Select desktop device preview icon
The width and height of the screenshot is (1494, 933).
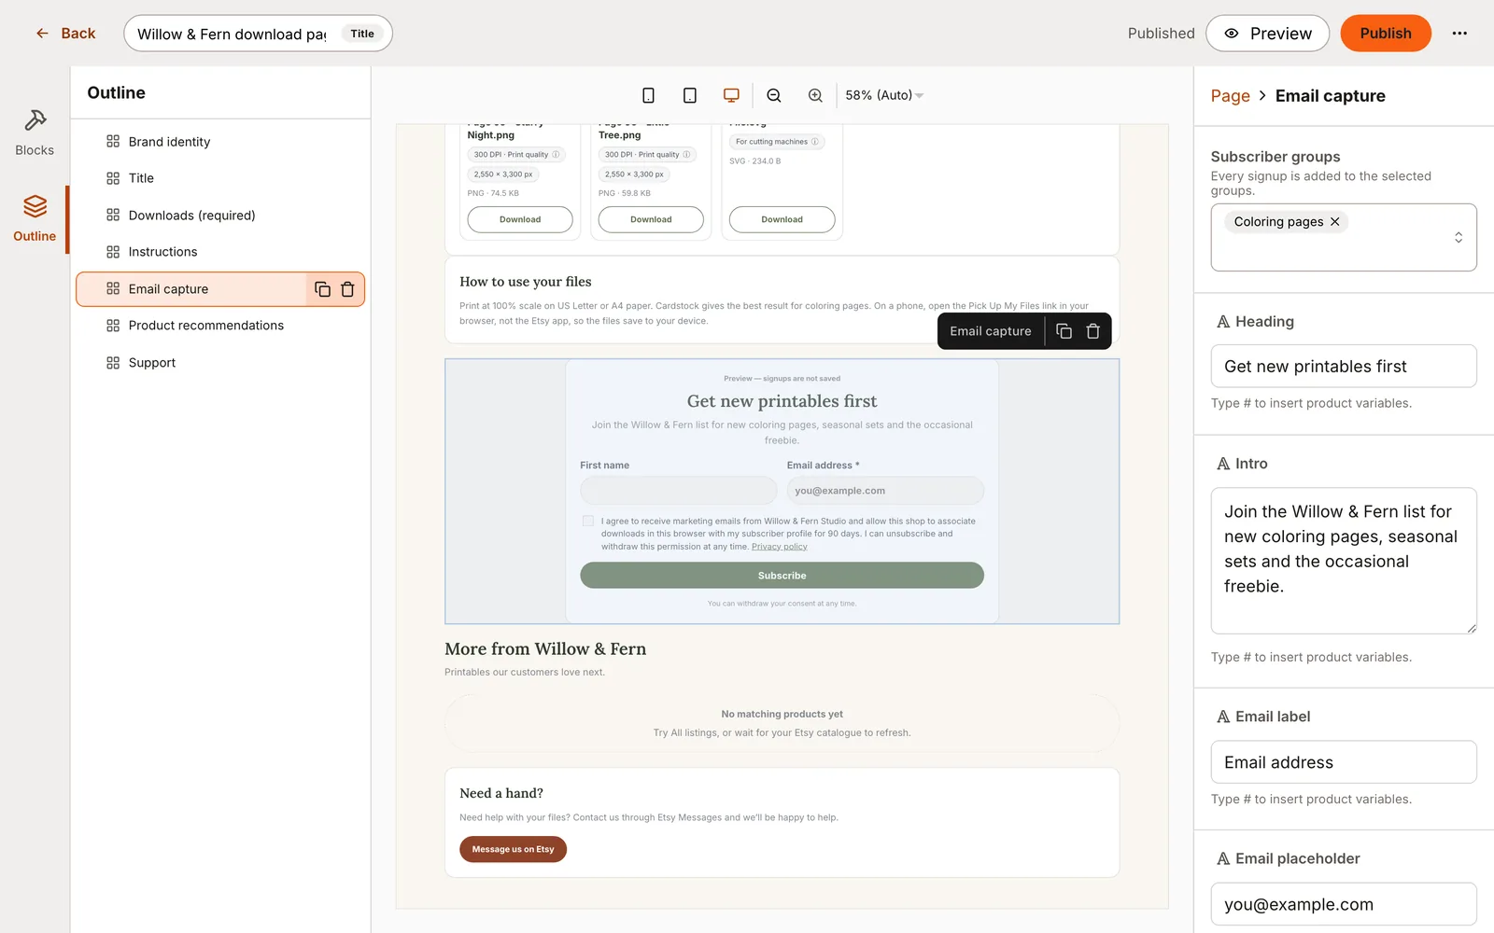tap(731, 95)
